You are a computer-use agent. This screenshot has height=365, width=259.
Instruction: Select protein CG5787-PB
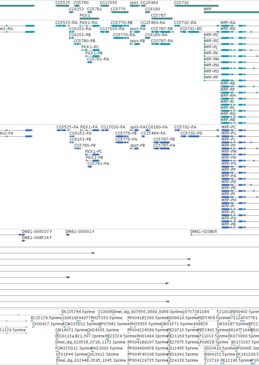164,139
